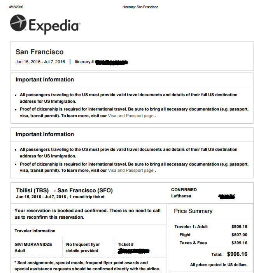Select the redacted Itinerary # value
The image size is (254, 273).
click(x=112, y=62)
